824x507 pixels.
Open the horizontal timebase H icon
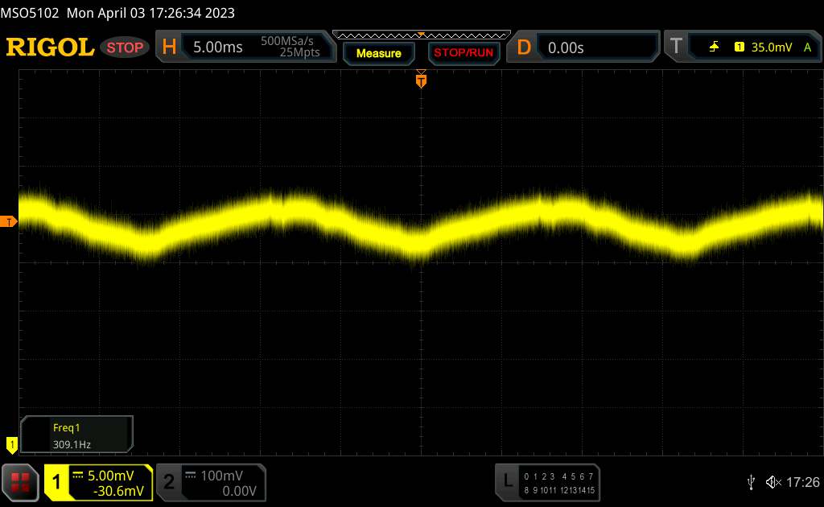169,47
